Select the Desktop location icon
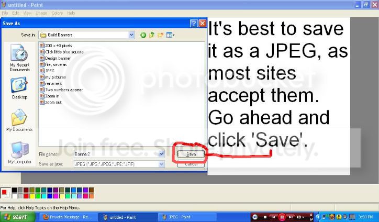 19,88
